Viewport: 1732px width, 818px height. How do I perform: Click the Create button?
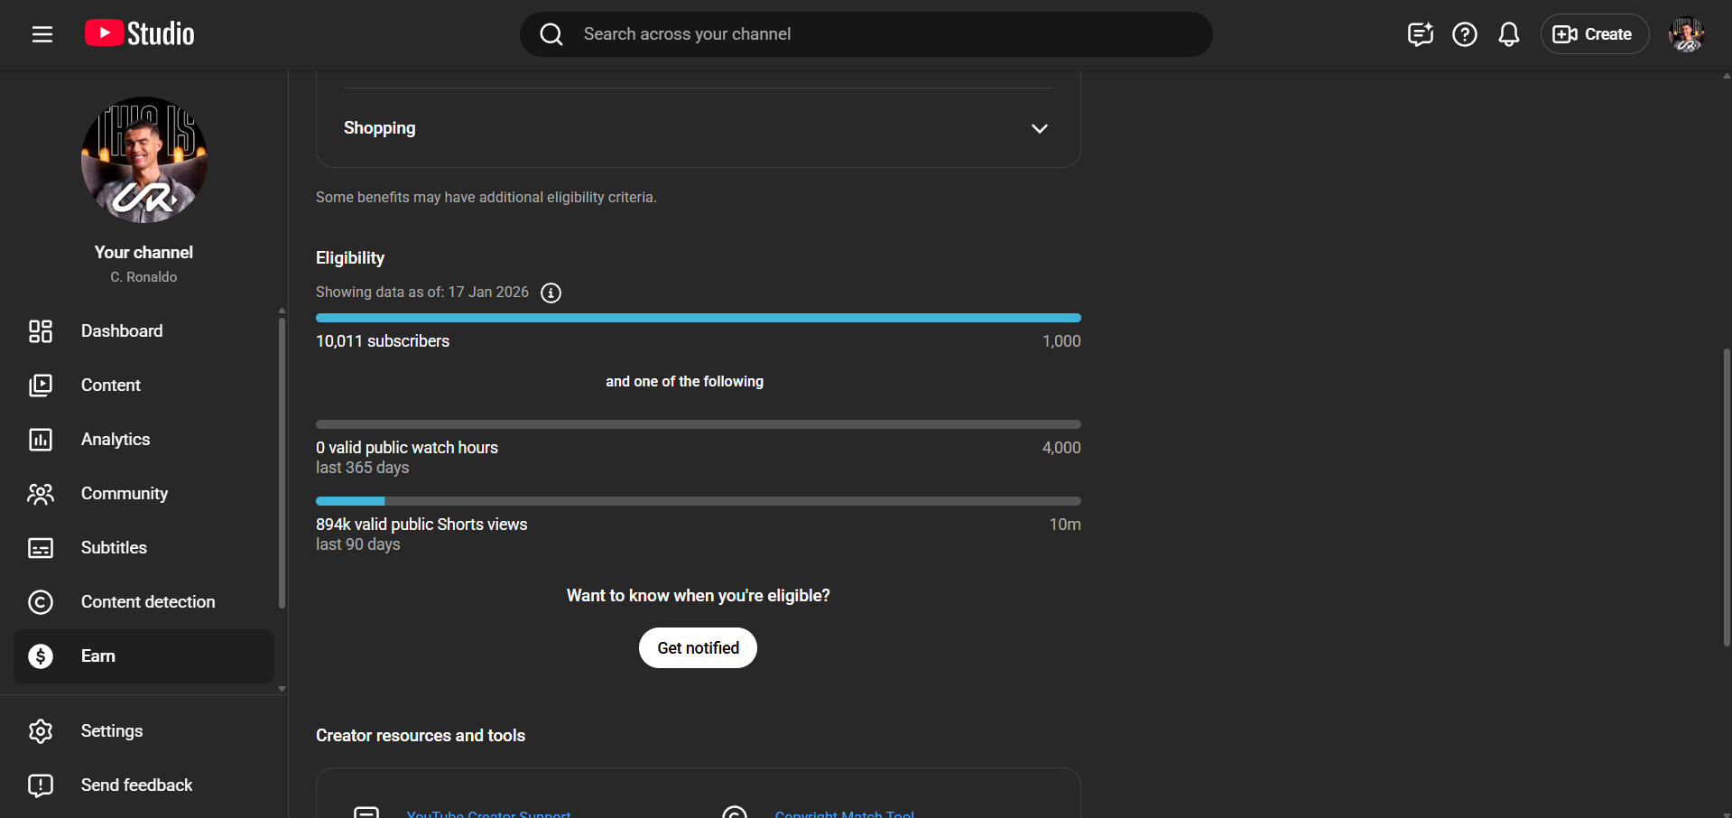(x=1594, y=34)
